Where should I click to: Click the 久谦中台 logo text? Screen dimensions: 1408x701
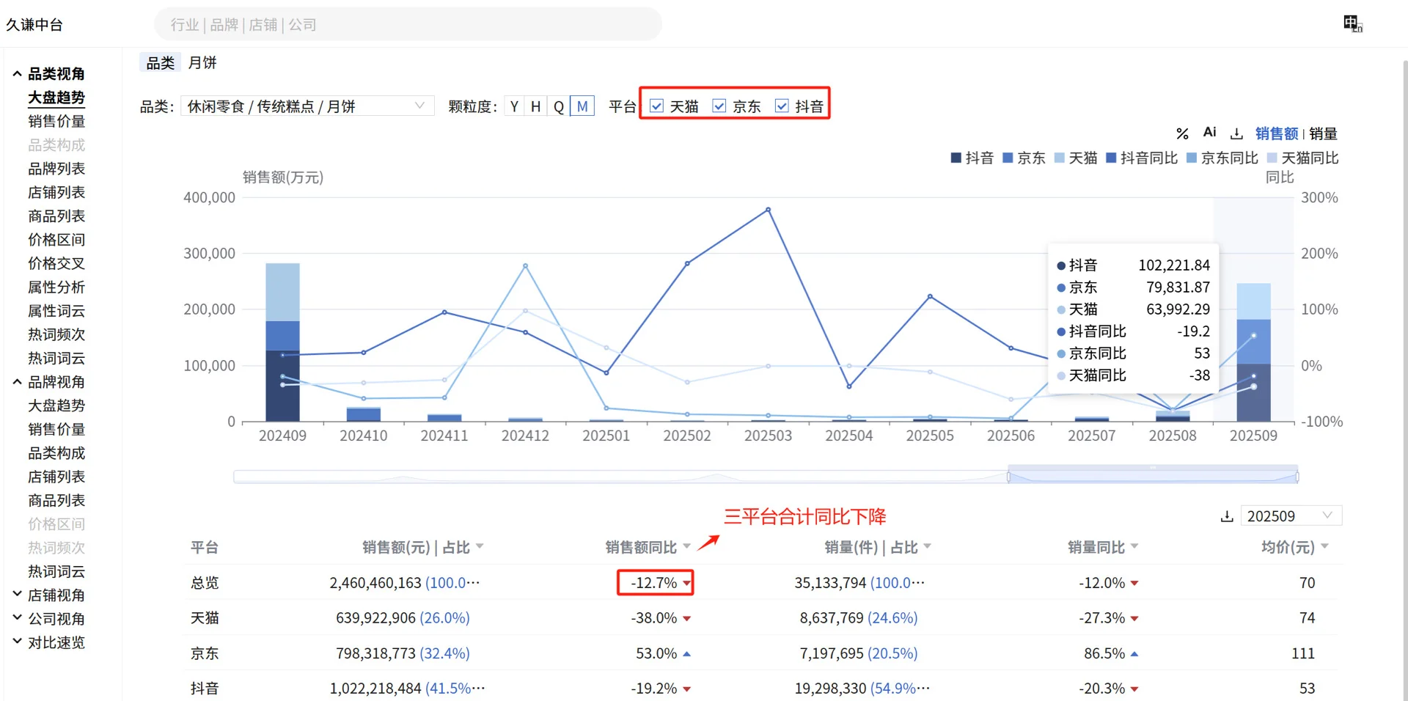click(34, 24)
